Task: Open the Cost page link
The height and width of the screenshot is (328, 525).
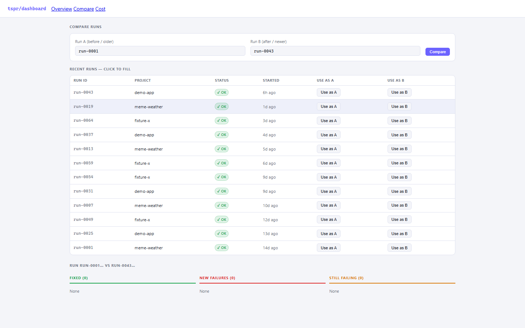Action: (100, 9)
